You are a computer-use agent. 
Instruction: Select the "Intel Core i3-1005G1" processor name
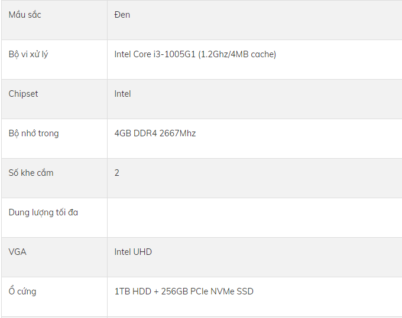click(156, 54)
